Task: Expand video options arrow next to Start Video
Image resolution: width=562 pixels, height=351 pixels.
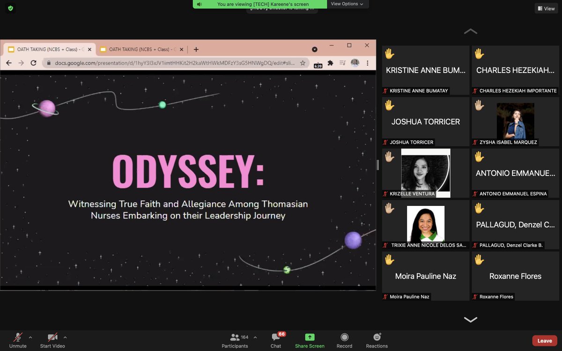Action: click(x=65, y=337)
